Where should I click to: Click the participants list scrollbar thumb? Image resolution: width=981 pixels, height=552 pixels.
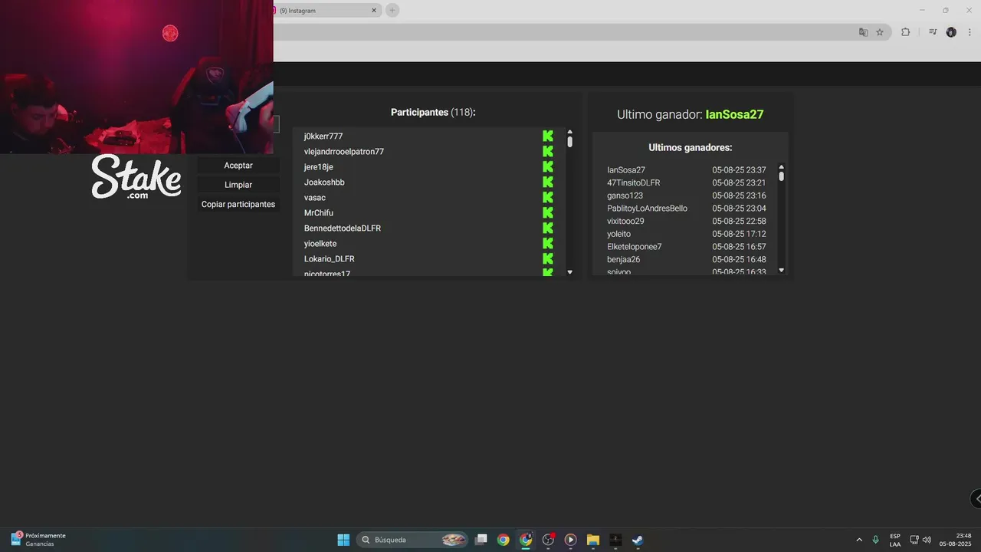click(569, 142)
